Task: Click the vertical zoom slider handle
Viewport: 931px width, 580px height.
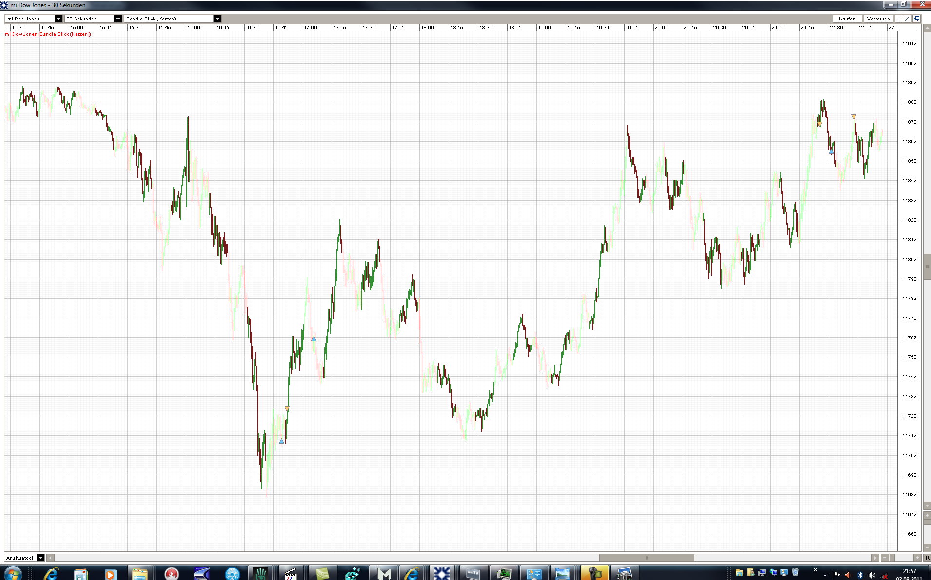Action: 927,523
